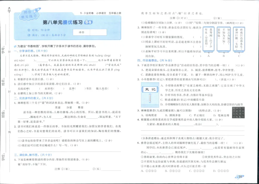Choose option D. 介绍栩栩如生的历史人物形象
Viewport: 259px width, 184px height.
point(202,105)
